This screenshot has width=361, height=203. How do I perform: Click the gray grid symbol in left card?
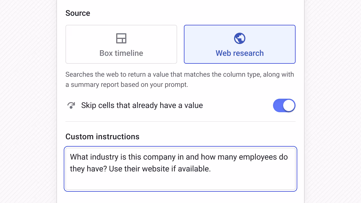[x=121, y=38]
